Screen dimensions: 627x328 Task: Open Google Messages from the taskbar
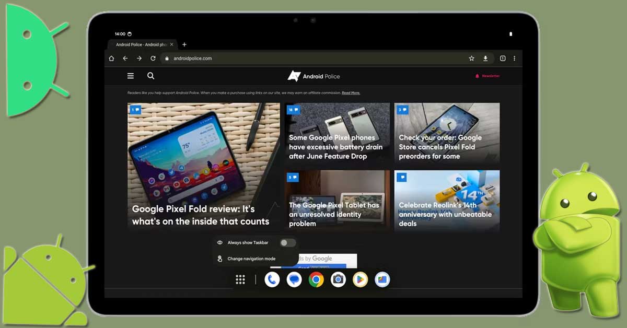(x=294, y=279)
